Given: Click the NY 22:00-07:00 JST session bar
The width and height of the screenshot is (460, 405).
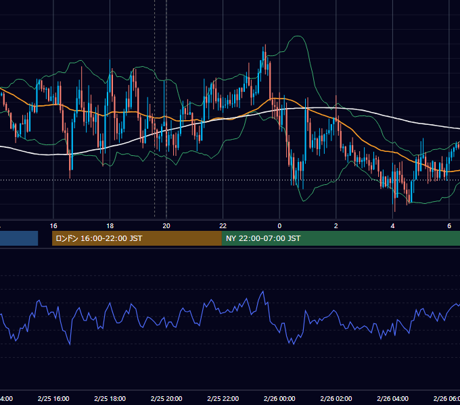Looking at the screenshot, I should coord(340,238).
